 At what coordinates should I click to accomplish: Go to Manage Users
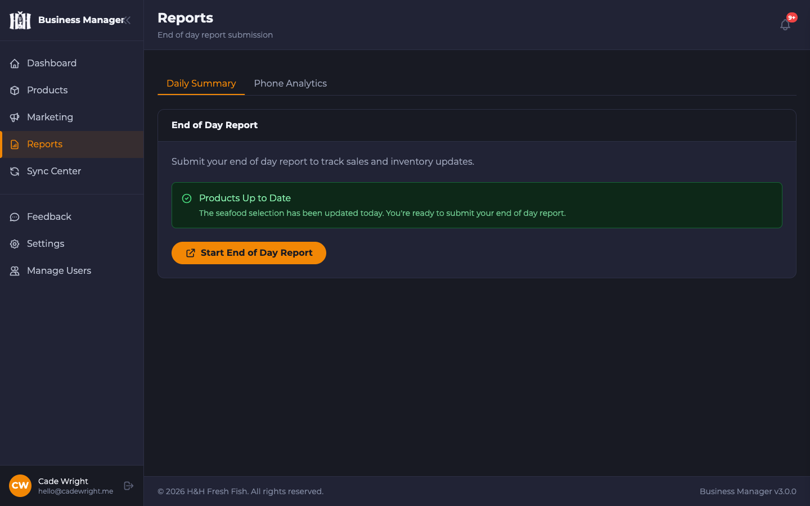coord(72,271)
